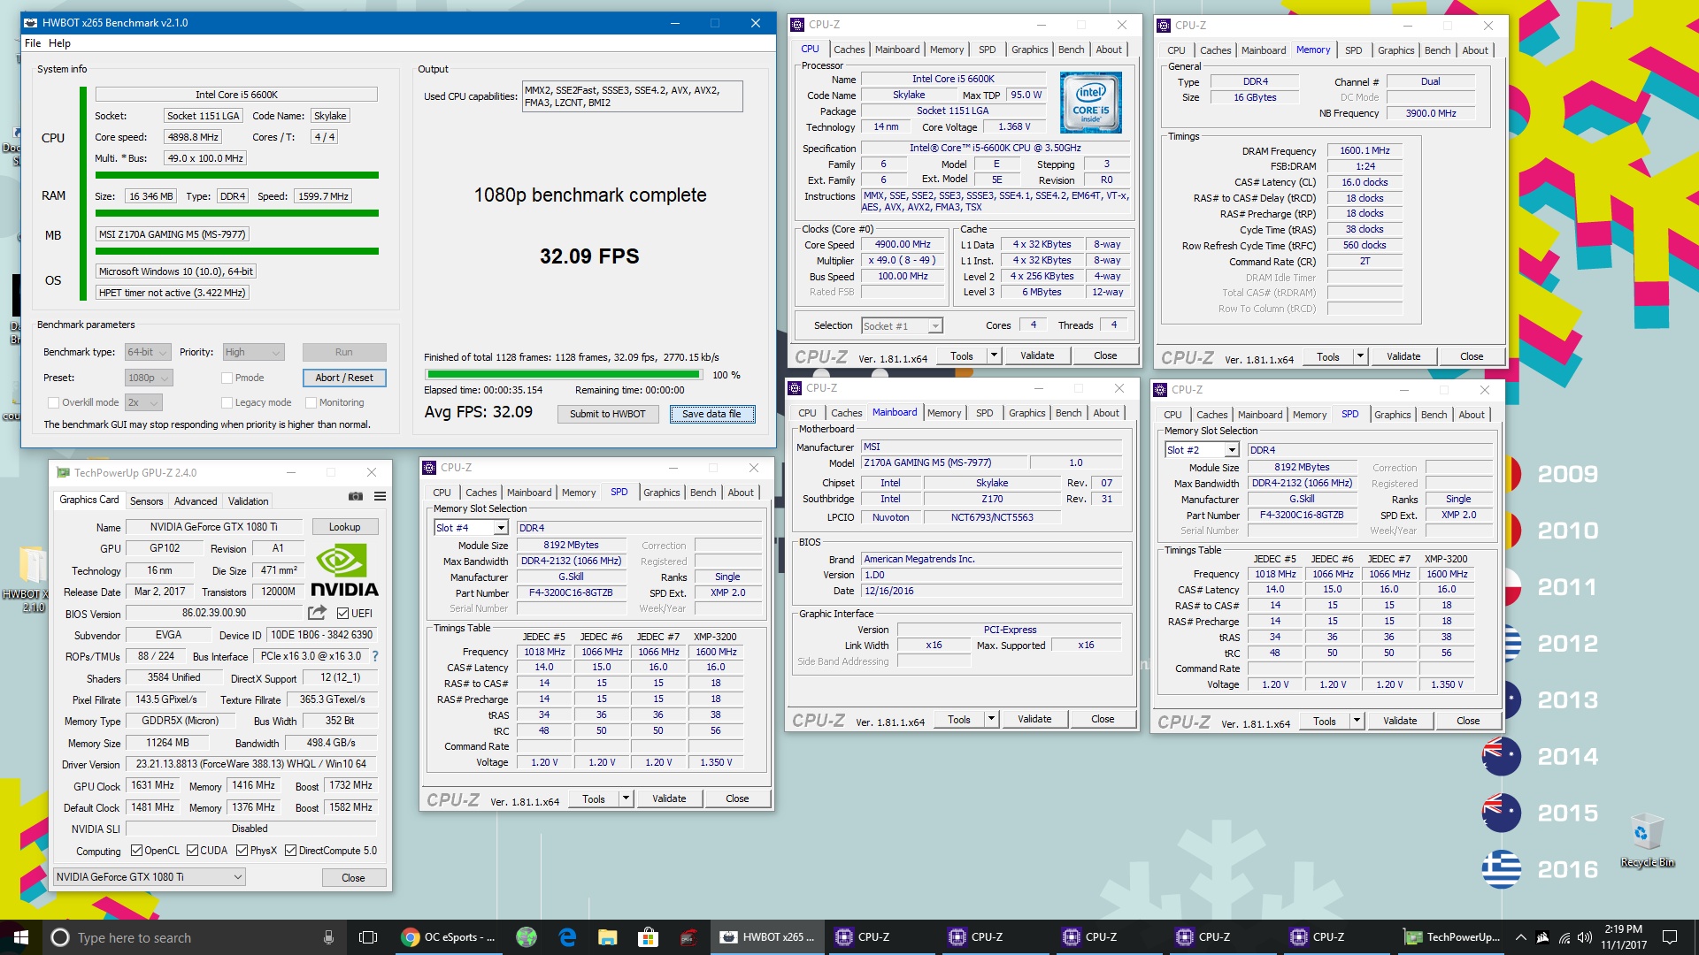This screenshot has width=1699, height=955.
Task: Toggle the DirectCompute 5.0 checkbox
Action: coord(290,851)
